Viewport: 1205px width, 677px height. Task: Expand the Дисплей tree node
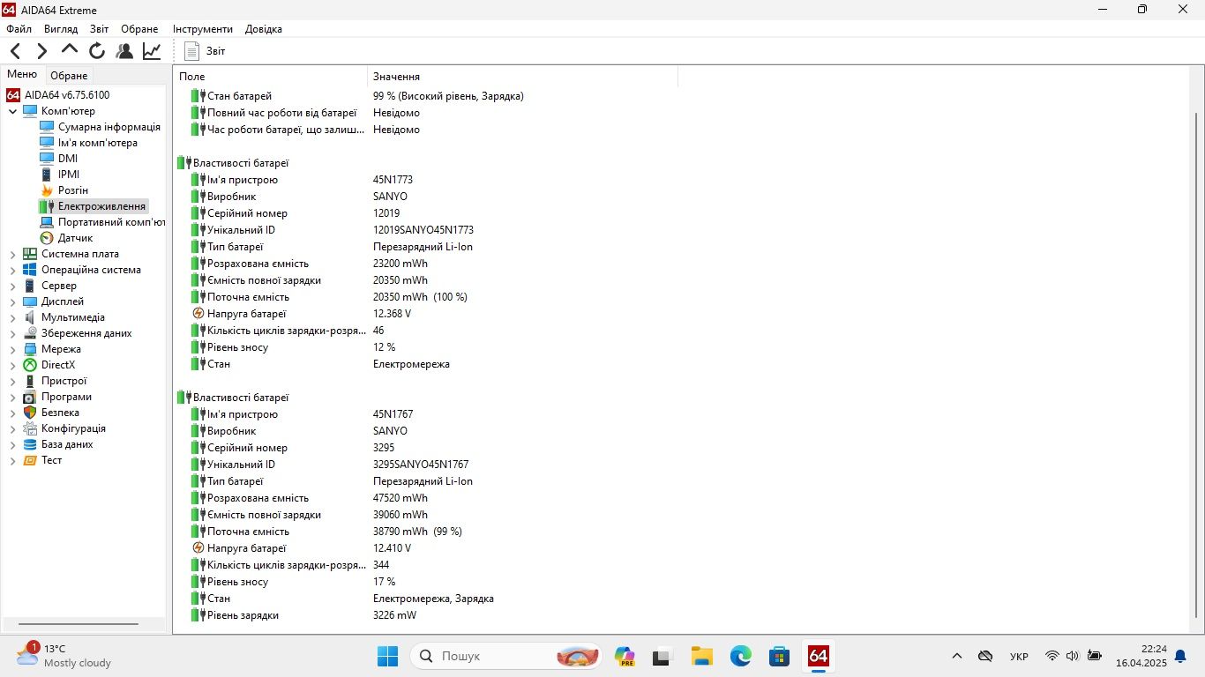(12, 301)
